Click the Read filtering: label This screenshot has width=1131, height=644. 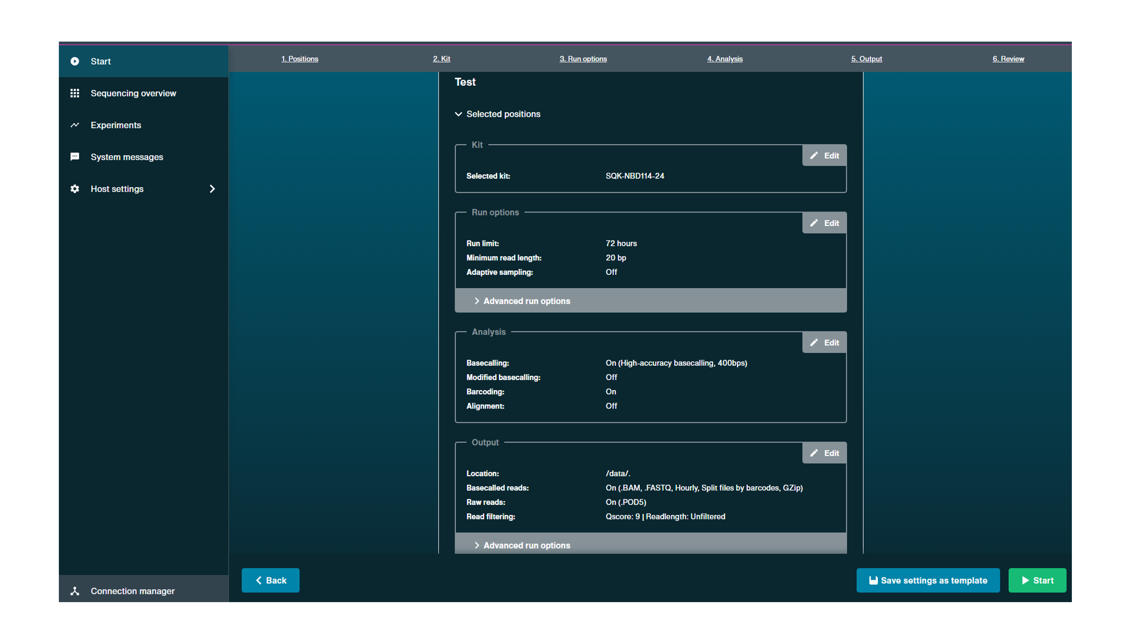click(x=491, y=517)
